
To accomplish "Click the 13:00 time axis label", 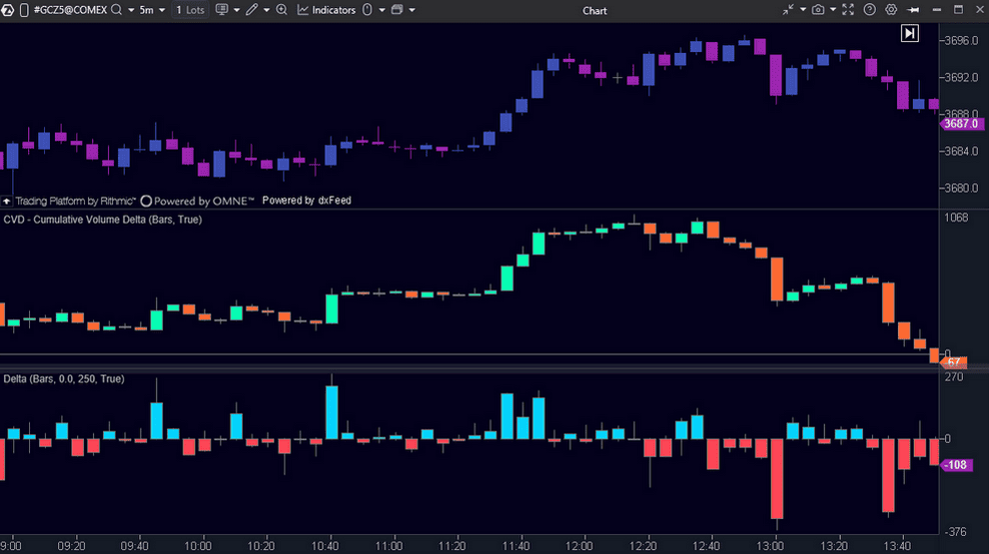I will (771, 546).
